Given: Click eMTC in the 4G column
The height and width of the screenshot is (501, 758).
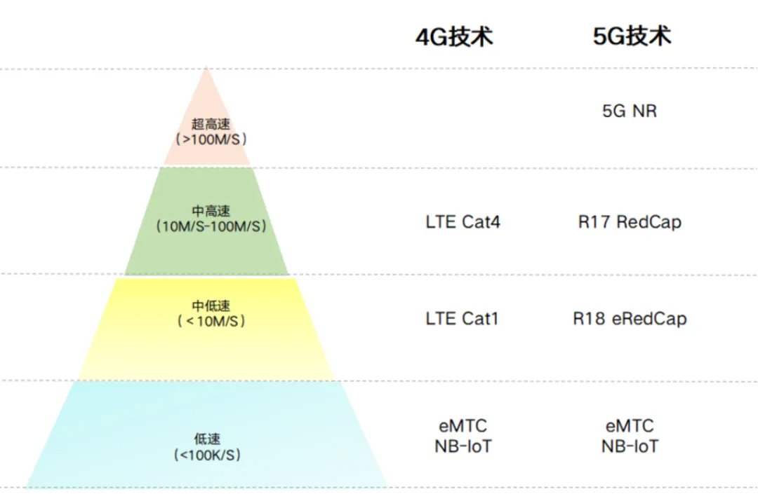Looking at the screenshot, I should (463, 425).
